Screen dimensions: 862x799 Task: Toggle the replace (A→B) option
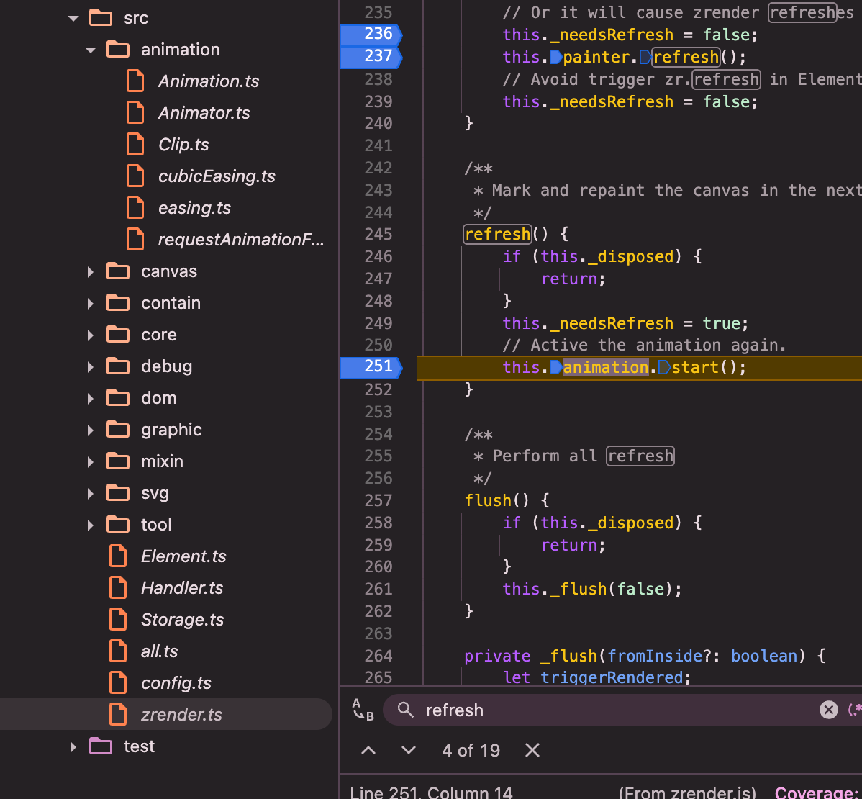coord(363,710)
